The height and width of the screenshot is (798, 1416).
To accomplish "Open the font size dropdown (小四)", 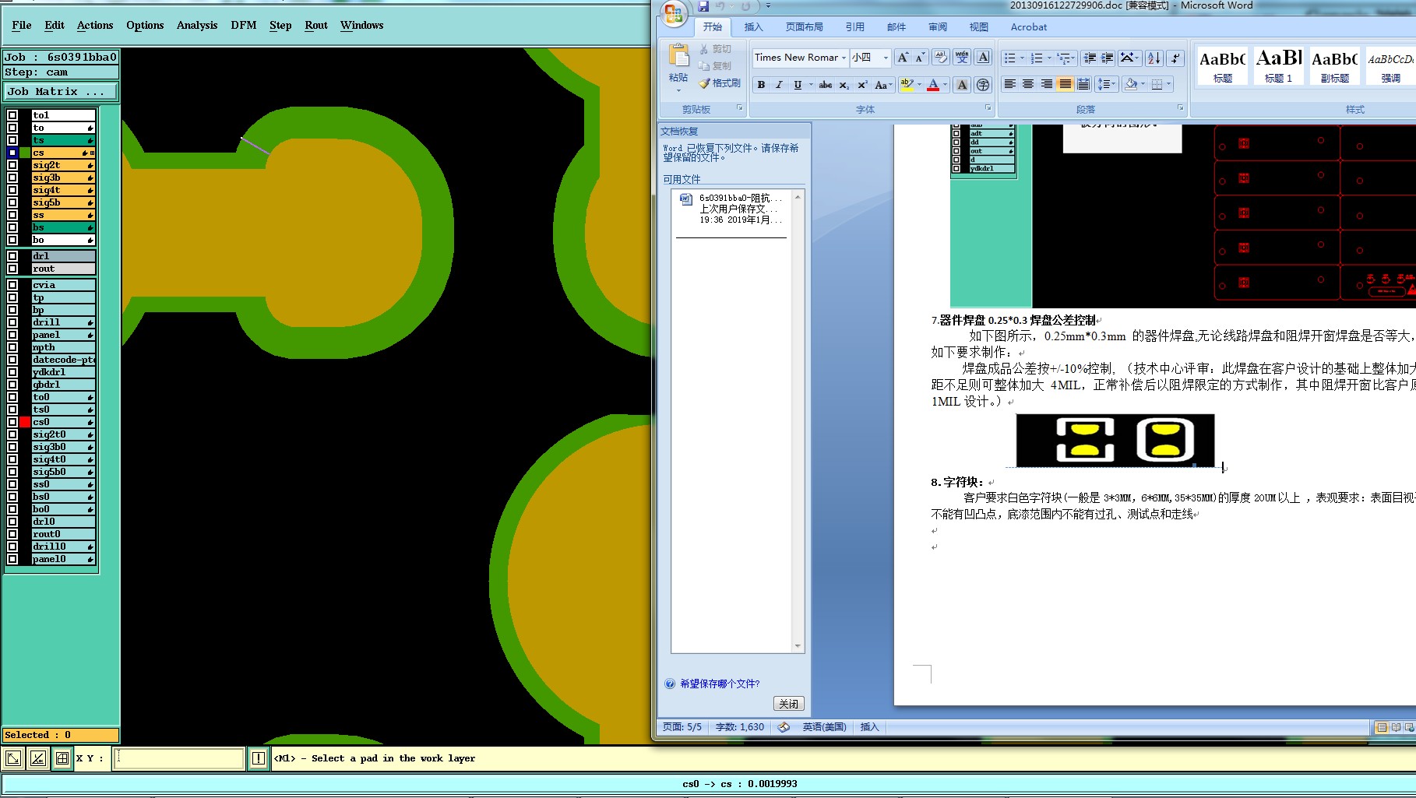I will pos(886,58).
